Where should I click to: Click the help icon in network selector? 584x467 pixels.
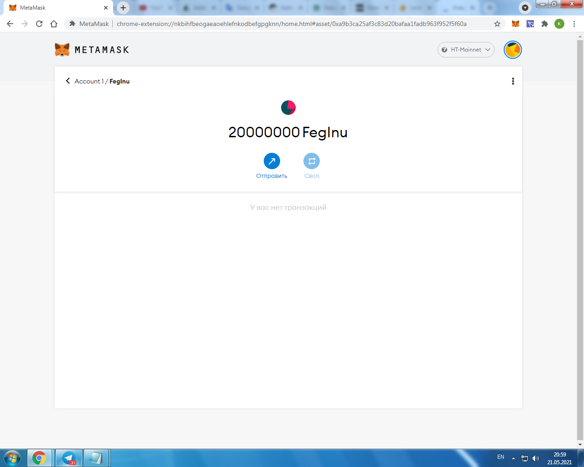(444, 50)
